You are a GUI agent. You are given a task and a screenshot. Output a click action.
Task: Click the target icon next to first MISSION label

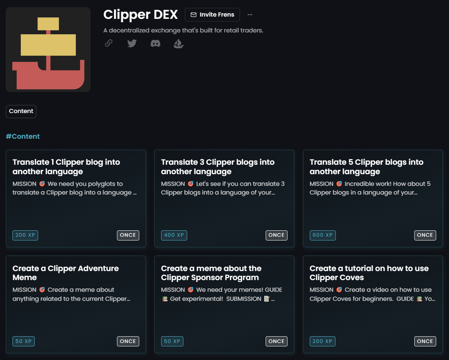(x=43, y=184)
